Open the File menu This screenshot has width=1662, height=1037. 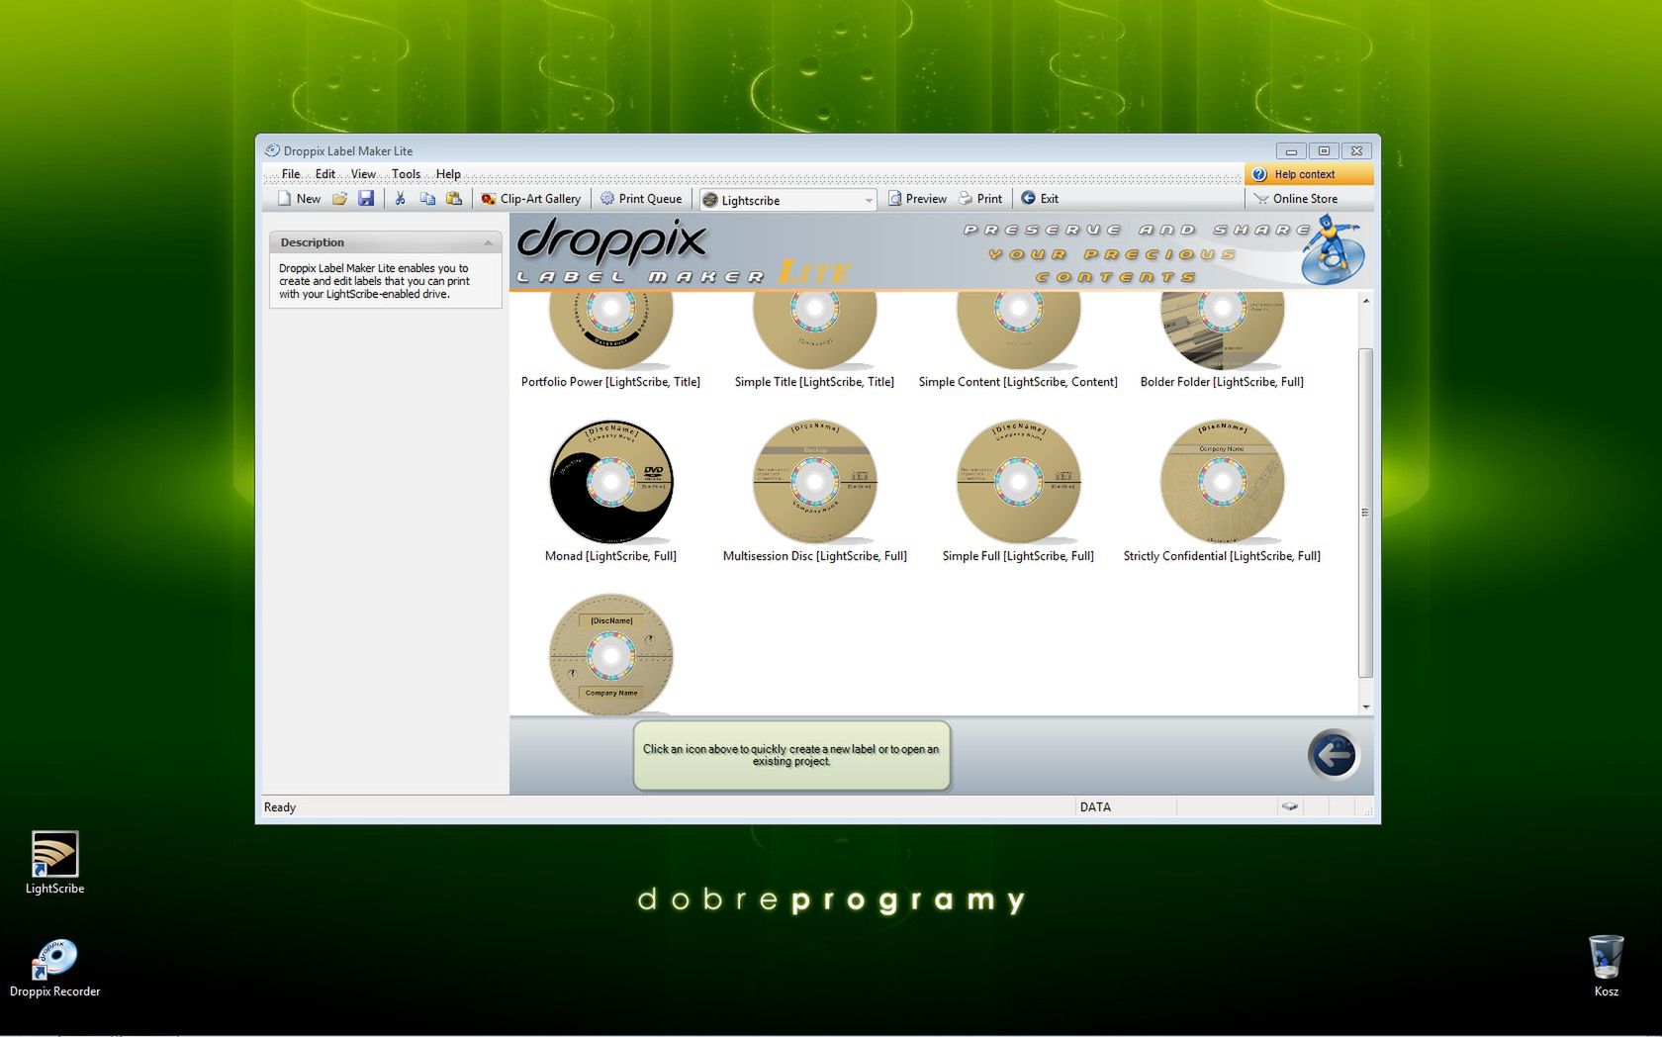tap(291, 174)
